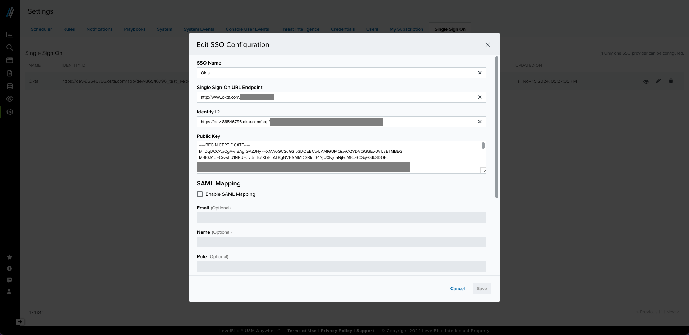Delete Okta SSO trash icon

(671, 81)
